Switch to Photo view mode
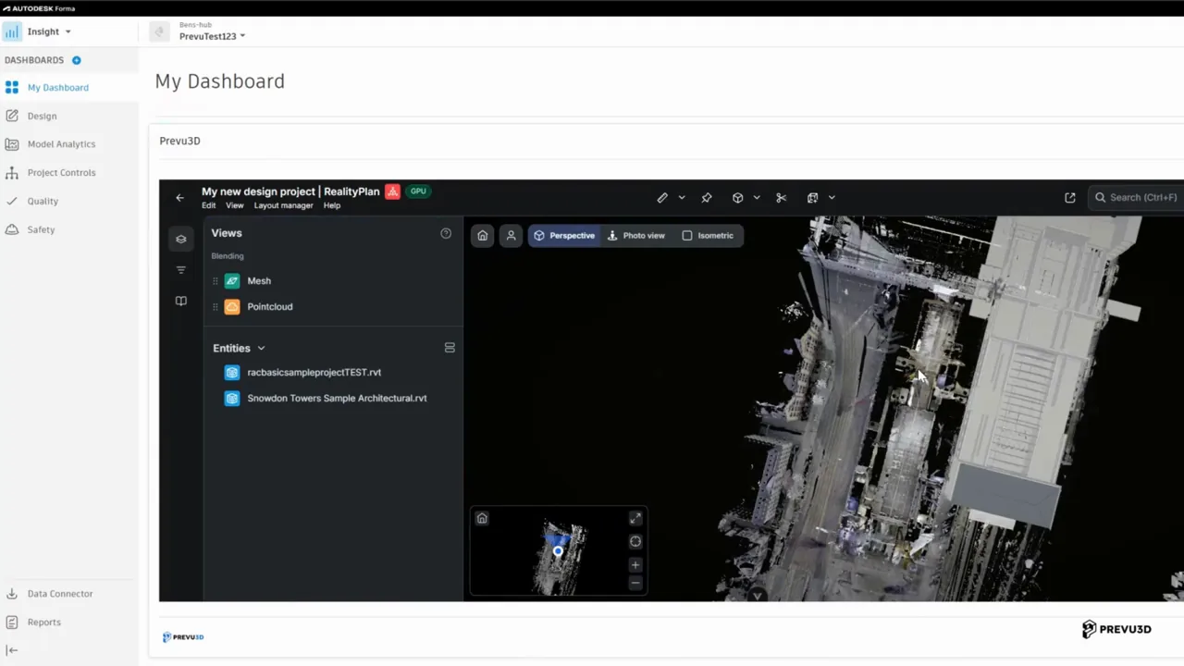1184x666 pixels. pos(636,236)
